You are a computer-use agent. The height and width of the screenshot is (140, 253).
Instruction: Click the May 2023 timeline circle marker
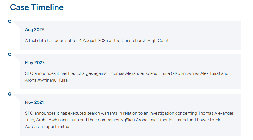click(10, 54)
